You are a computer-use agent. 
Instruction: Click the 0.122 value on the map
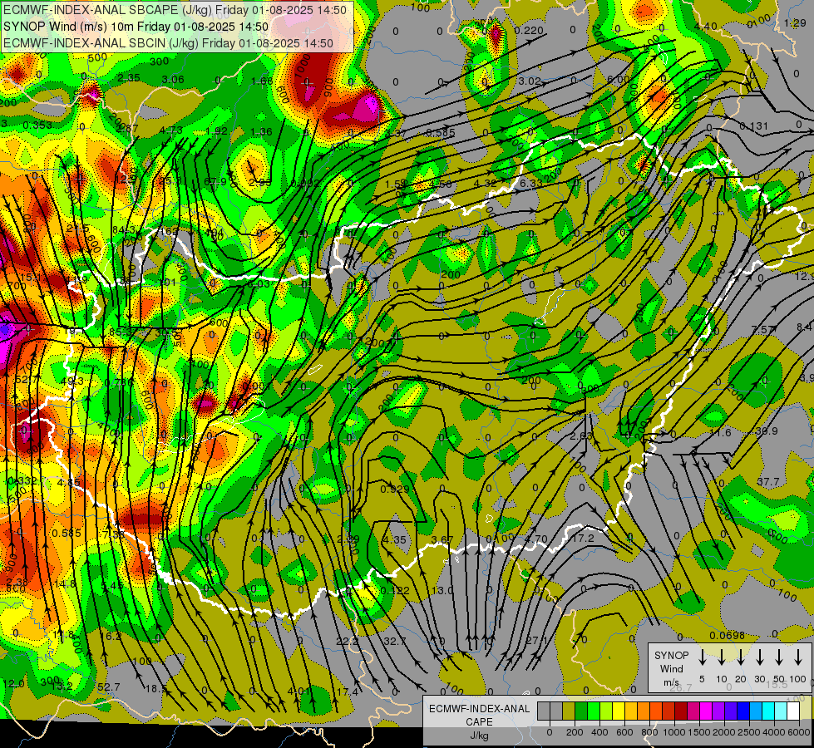(395, 591)
